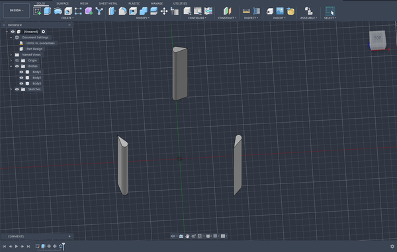Toggle visibility of the Origin folder
397x252 pixels.
(17, 60)
